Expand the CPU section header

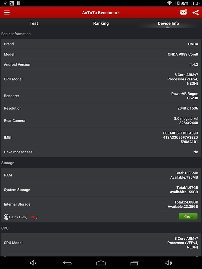(5, 228)
